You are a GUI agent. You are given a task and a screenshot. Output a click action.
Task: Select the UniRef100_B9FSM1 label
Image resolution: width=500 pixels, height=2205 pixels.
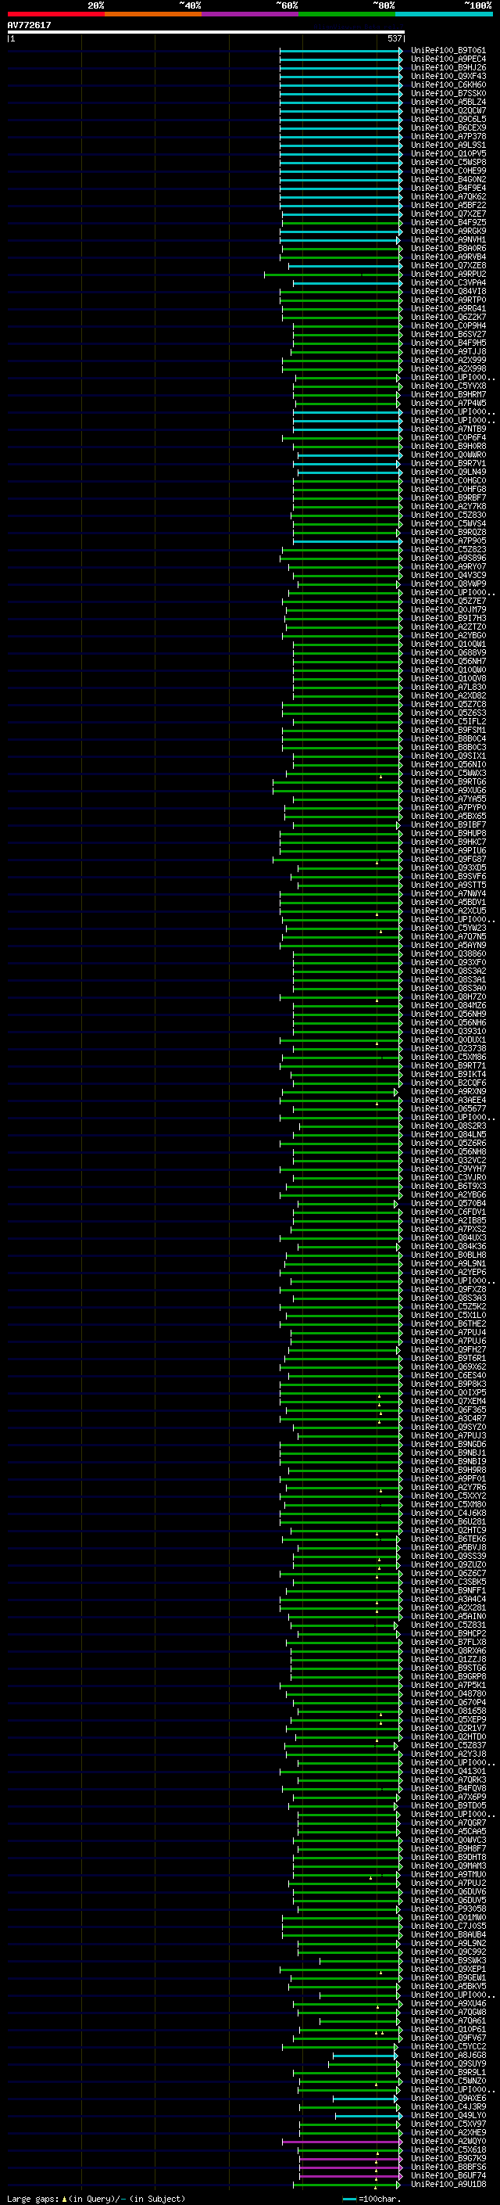[448, 730]
